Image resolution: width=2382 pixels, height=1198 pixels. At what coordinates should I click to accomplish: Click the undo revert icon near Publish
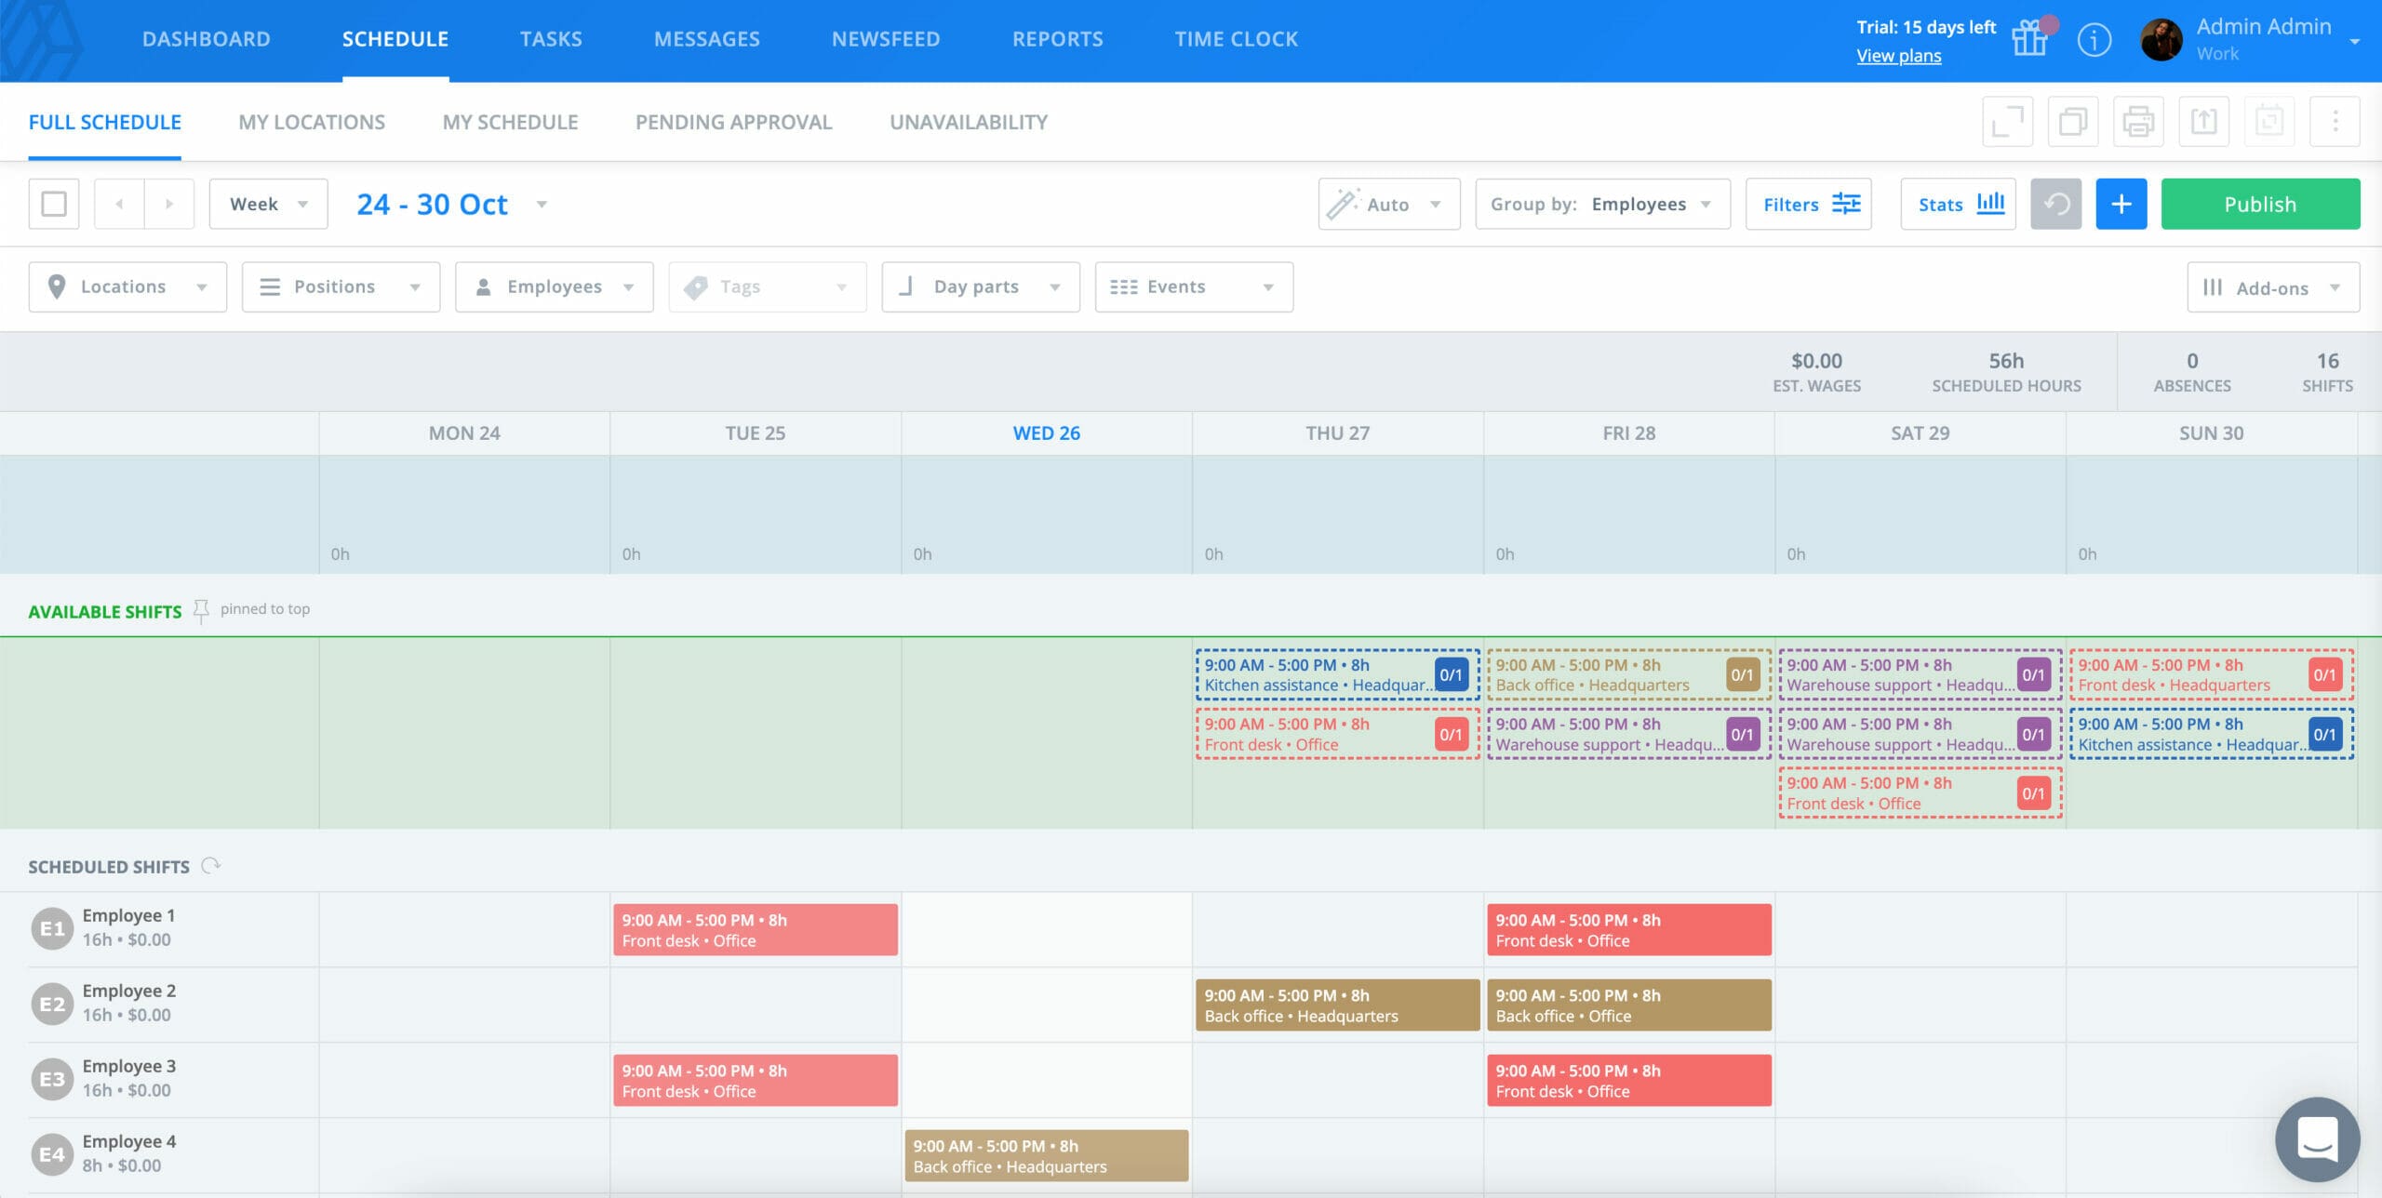(x=2056, y=204)
